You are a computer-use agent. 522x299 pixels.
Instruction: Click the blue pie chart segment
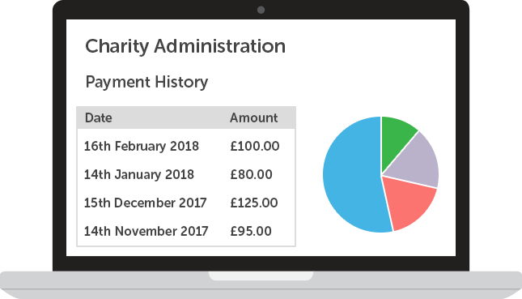(353, 175)
